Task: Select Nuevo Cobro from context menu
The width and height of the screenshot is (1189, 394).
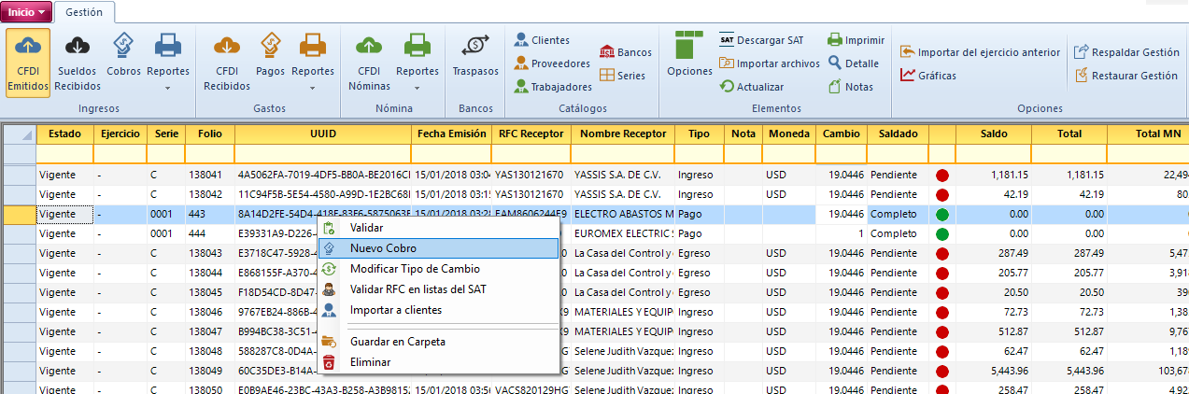Action: 383,248
